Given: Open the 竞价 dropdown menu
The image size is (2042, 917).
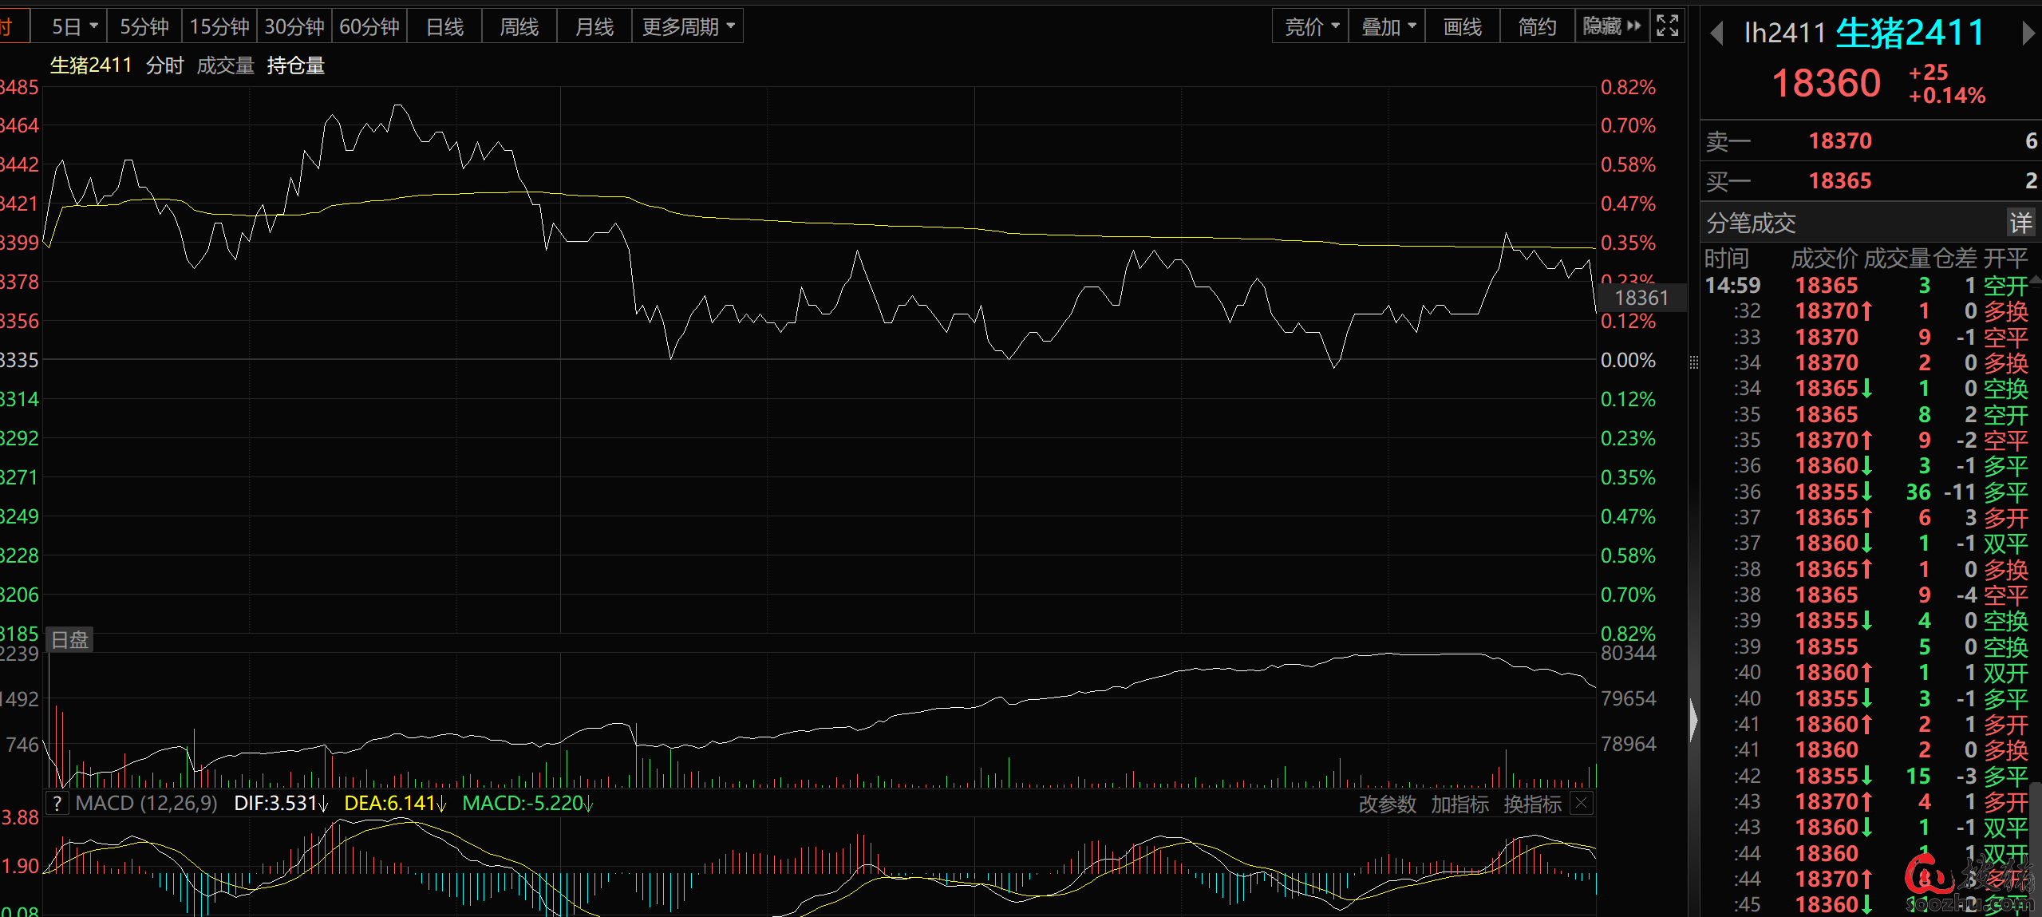Looking at the screenshot, I should pyautogui.click(x=1311, y=27).
